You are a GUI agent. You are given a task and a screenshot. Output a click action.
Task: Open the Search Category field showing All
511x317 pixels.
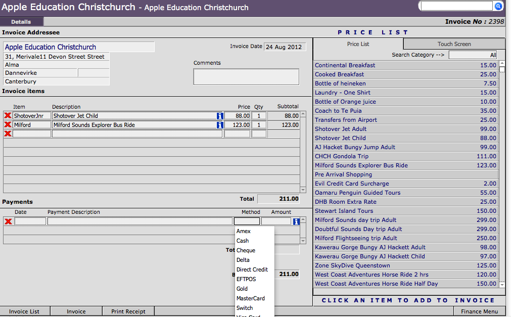tap(473, 55)
